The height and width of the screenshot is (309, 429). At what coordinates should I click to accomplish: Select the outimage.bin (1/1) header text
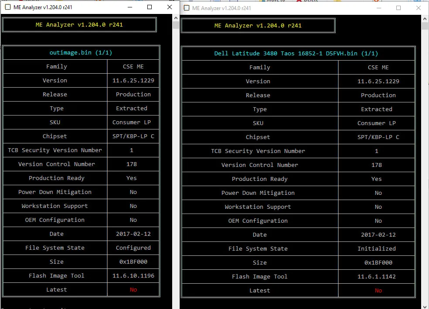coord(81,52)
